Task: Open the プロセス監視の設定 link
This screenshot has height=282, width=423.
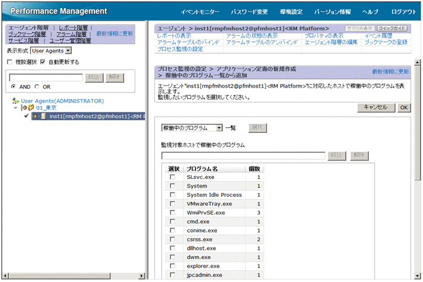Action: (180, 49)
